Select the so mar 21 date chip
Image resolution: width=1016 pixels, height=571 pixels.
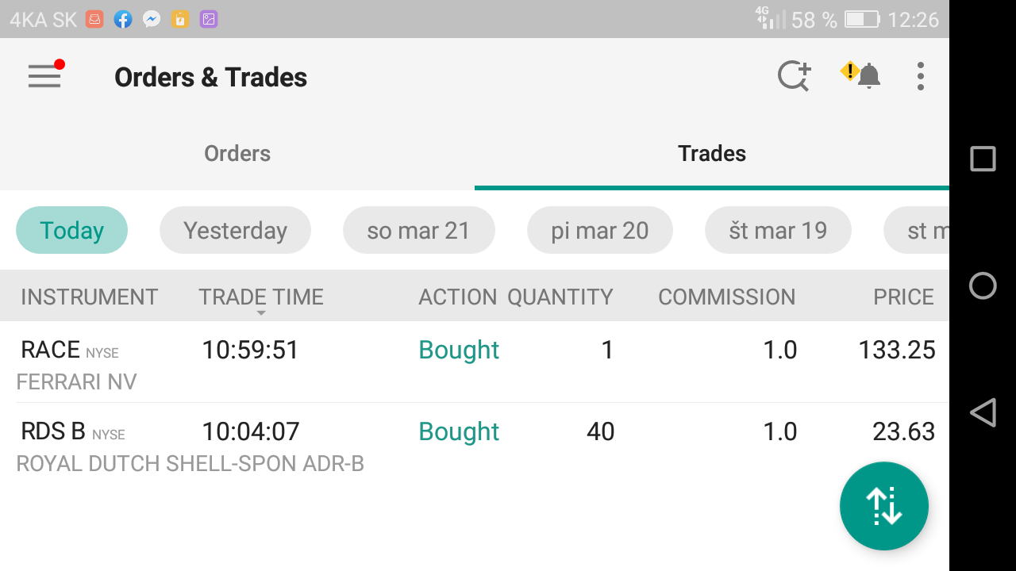pos(419,230)
